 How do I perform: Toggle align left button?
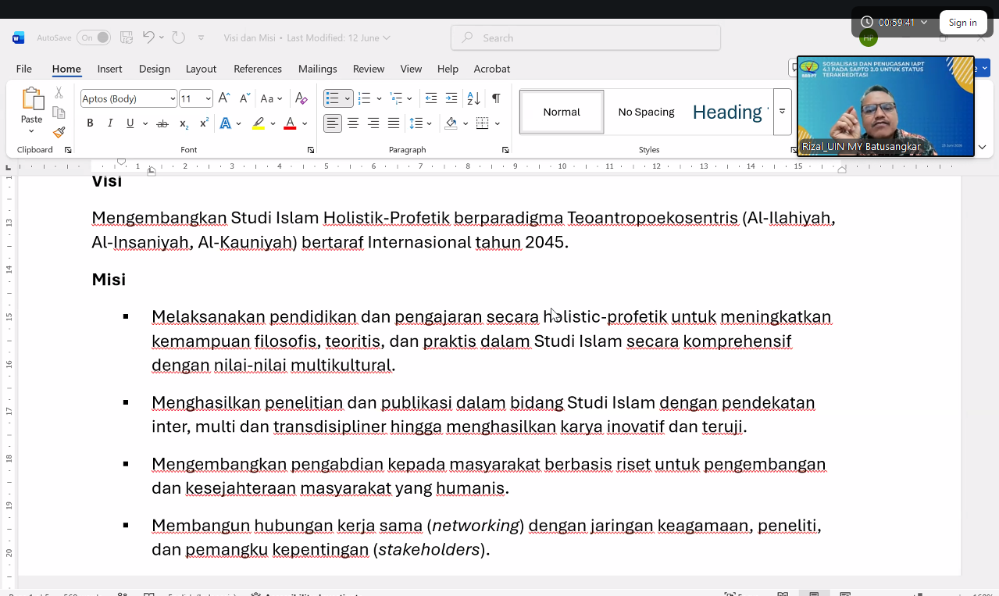coord(333,123)
